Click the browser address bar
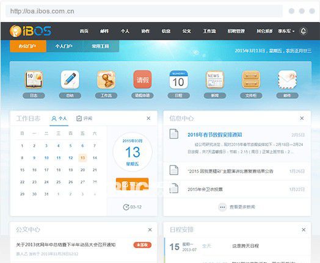This screenshot has height=263, width=320. pyautogui.click(x=144, y=11)
